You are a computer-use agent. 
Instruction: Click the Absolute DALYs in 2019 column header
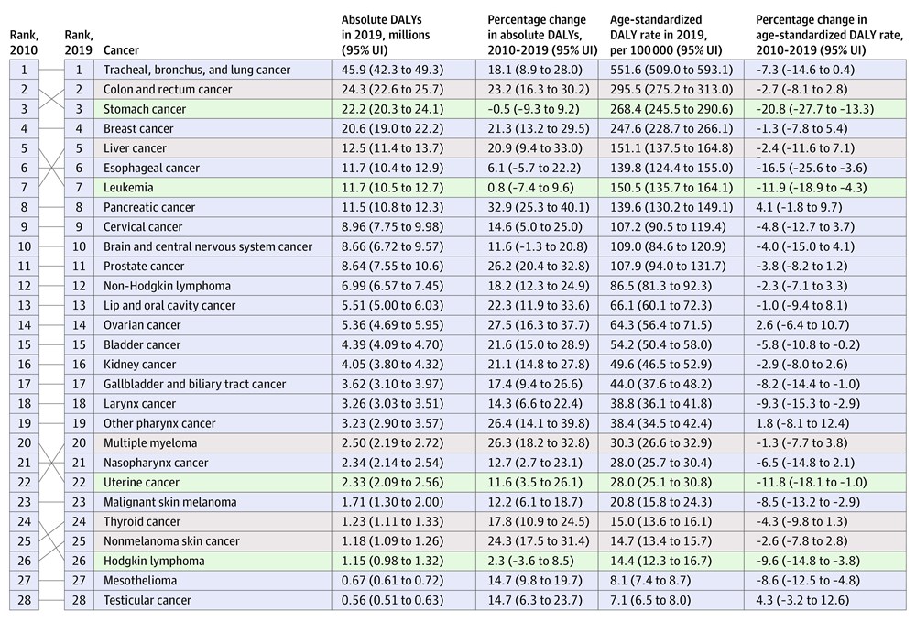click(x=386, y=35)
